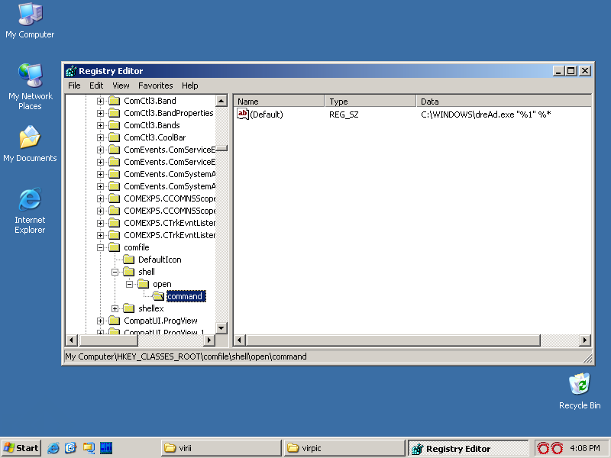Launch Internet Explorer from Quick Launch
The width and height of the screenshot is (611, 458).
pos(53,448)
